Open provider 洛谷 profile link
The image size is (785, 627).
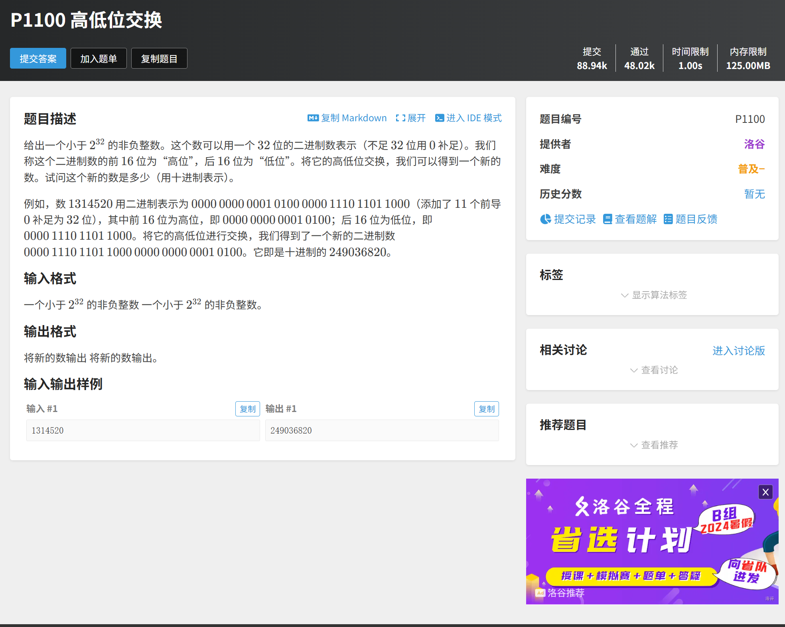[754, 144]
